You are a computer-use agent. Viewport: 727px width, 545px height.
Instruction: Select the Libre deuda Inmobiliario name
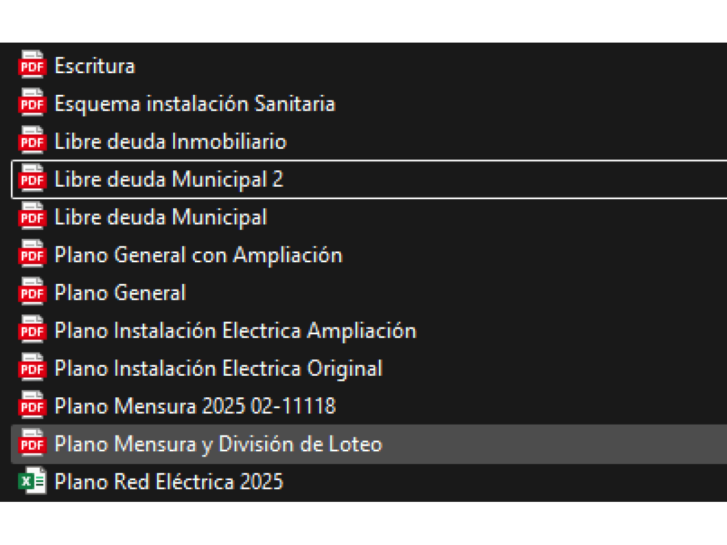(170, 141)
